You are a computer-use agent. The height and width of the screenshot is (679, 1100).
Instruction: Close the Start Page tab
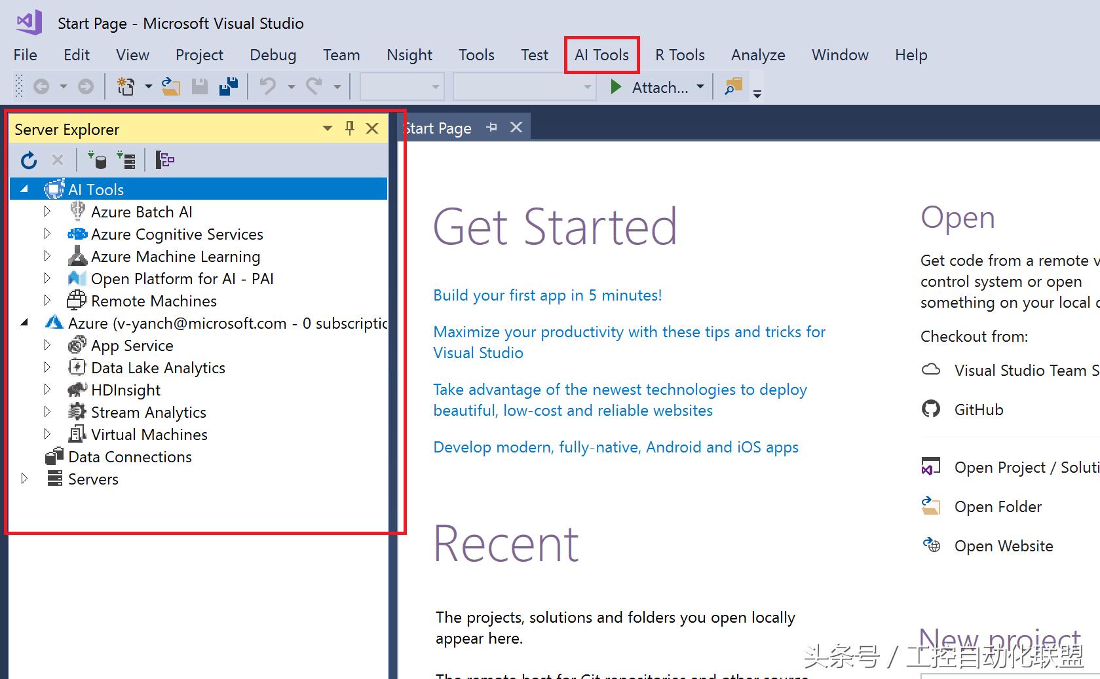point(516,127)
